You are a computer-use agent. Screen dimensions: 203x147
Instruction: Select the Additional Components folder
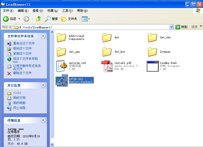[62, 38]
